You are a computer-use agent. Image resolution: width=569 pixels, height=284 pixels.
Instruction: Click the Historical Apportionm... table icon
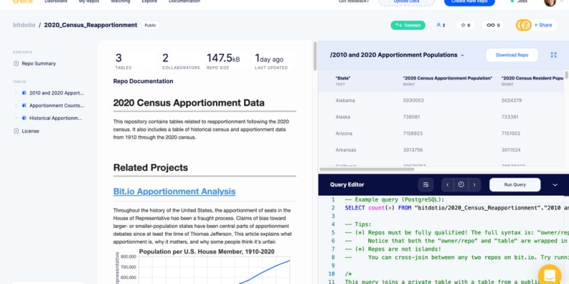(24, 118)
